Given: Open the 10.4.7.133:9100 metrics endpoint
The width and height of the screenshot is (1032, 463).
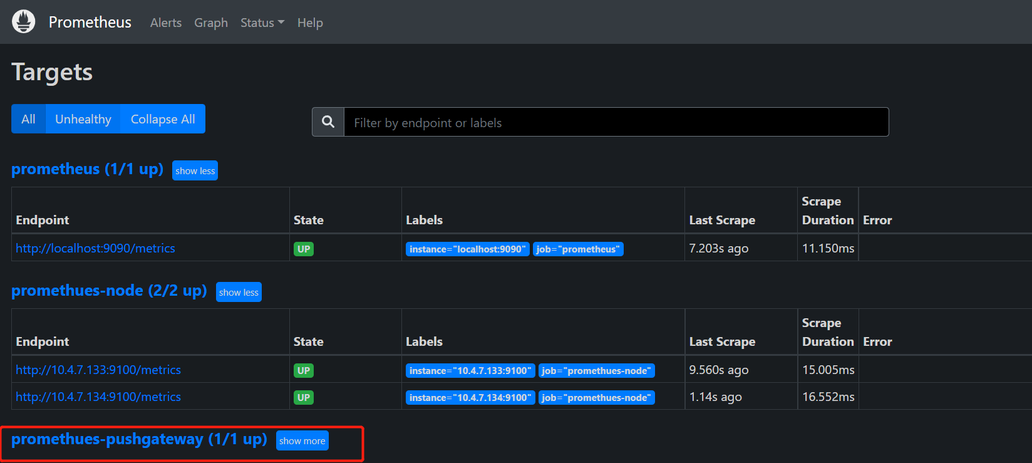Looking at the screenshot, I should click(98, 370).
